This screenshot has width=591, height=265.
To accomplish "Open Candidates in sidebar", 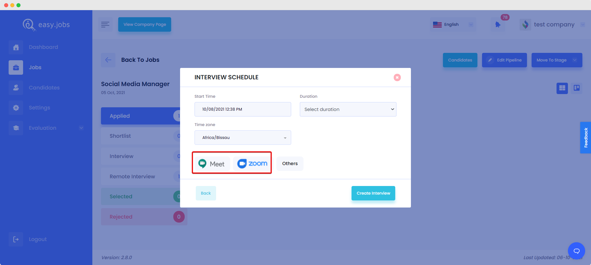I will click(x=44, y=88).
